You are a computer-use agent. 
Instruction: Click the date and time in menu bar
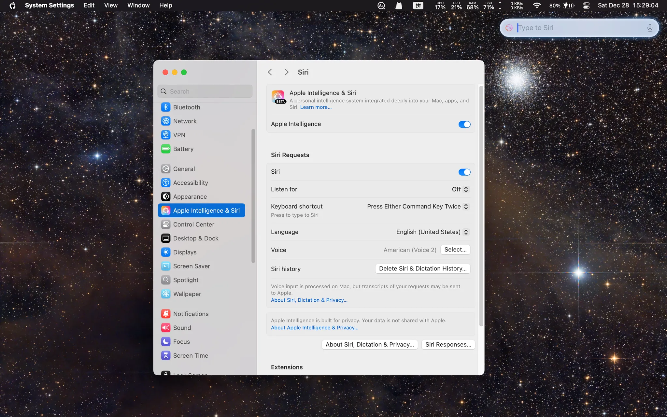[628, 6]
